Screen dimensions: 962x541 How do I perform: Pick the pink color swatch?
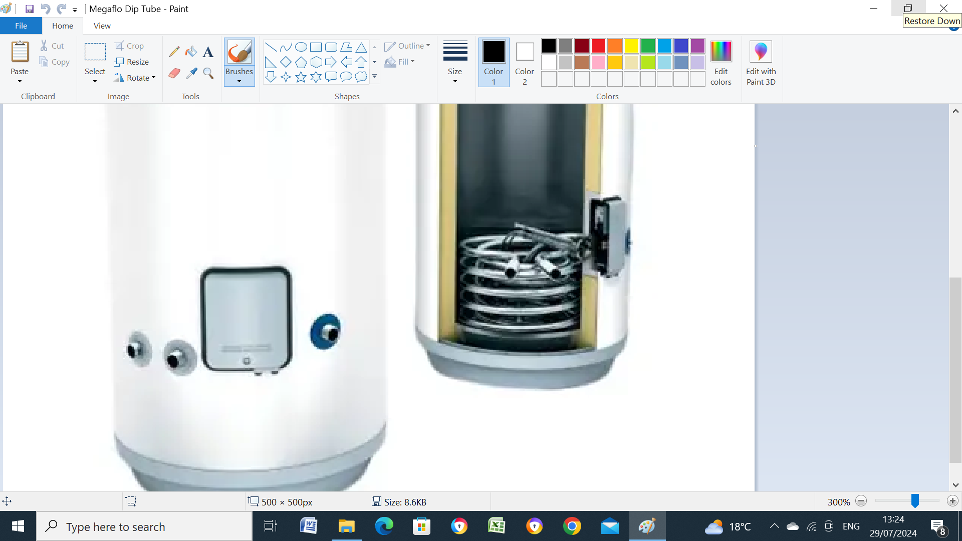598,63
